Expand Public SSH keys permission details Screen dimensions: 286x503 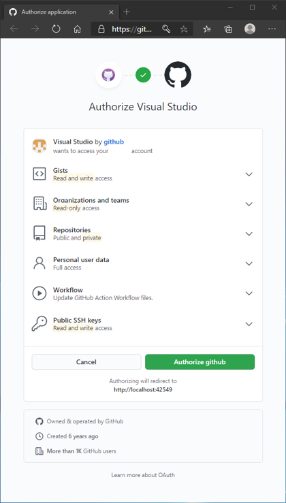[249, 324]
